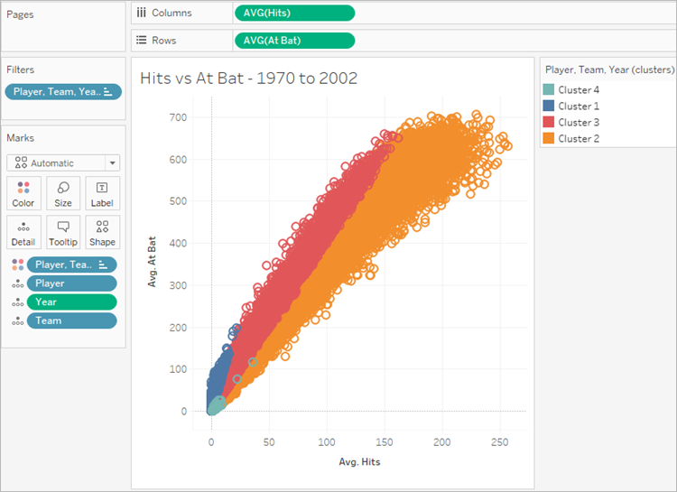Select the AVG(At Bat) pill on Rows

tap(295, 41)
